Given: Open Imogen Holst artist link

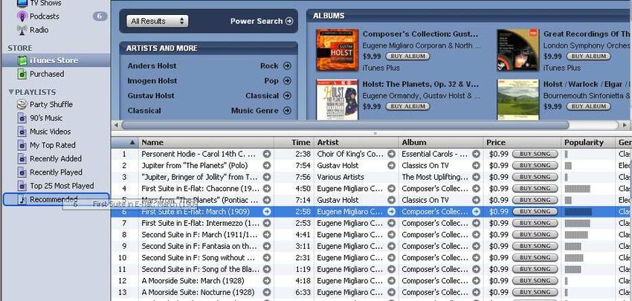Looking at the screenshot, I should click(152, 81).
